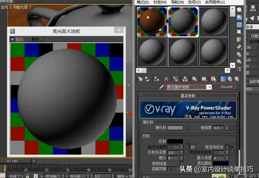Toggle the Show End Result icon

pos(223,79)
